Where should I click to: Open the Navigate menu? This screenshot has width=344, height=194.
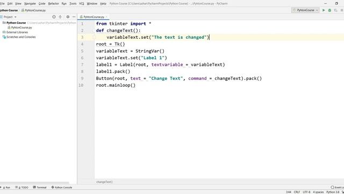[30, 4]
